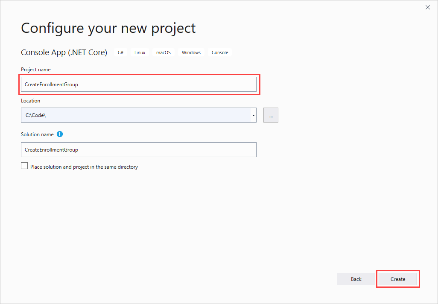Viewport: 438px width, 304px height.
Task: Focus the Project name text field
Action: point(138,85)
